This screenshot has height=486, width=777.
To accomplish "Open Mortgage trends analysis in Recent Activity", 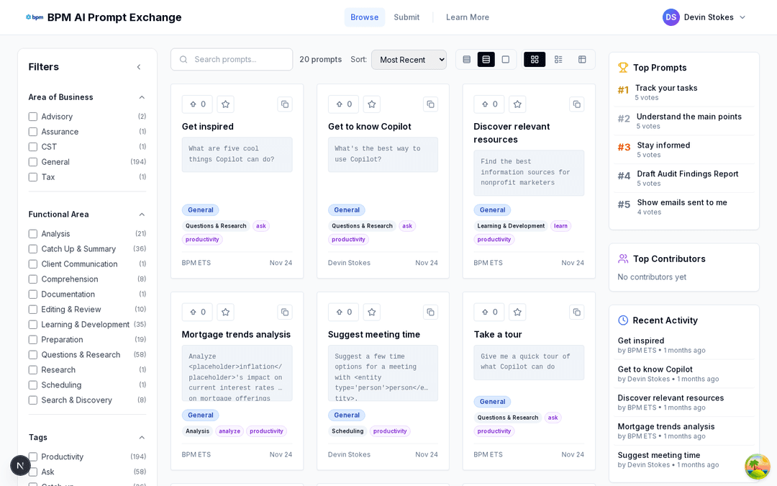I will click(x=665, y=426).
